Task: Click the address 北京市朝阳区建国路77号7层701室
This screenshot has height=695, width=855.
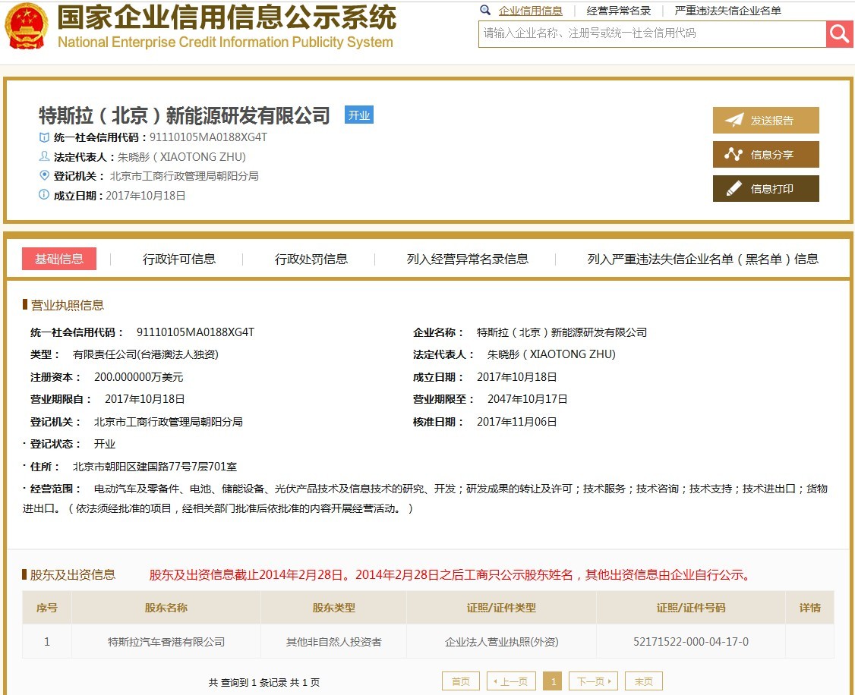Action: 155,467
